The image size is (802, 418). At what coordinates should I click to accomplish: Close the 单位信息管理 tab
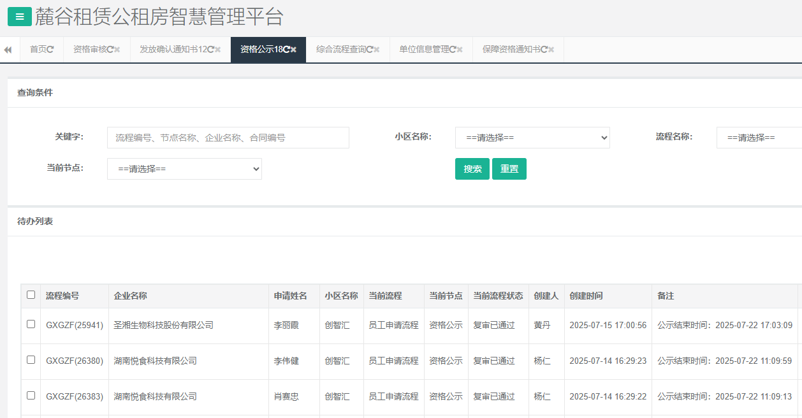tap(460, 50)
